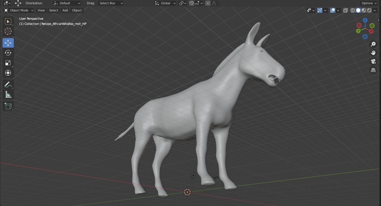Toggle viewport overlays

333,10
